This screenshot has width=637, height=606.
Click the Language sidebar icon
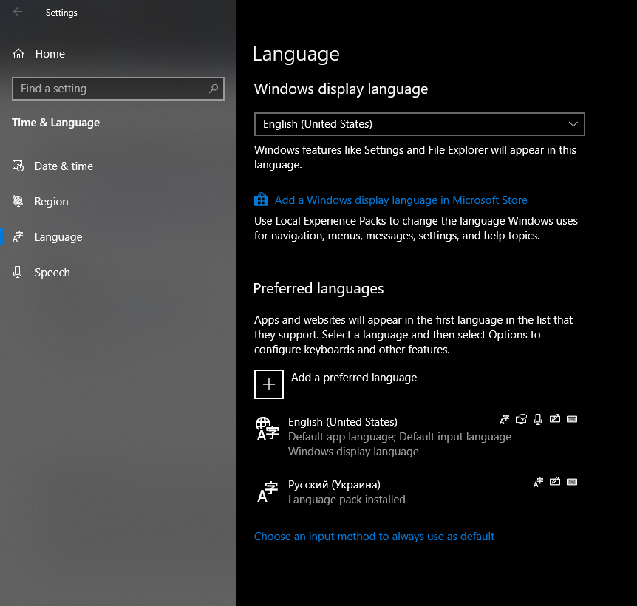[18, 236]
